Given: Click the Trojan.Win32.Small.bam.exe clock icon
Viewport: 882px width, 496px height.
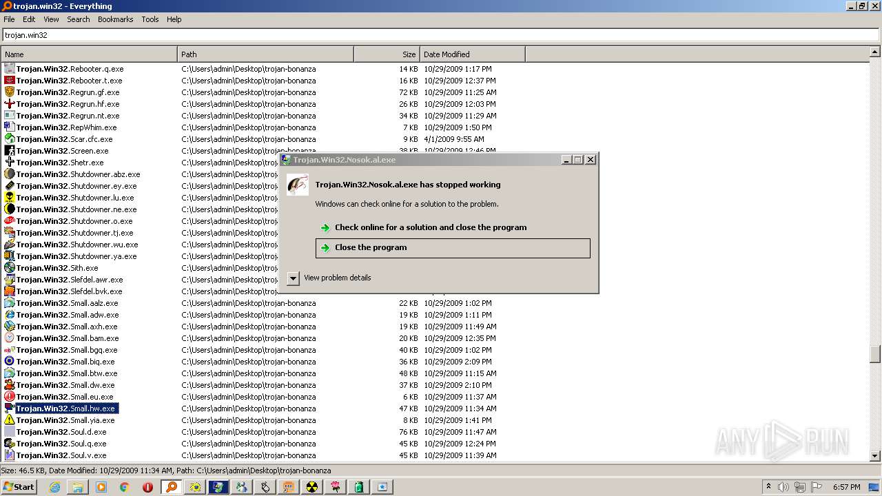Looking at the screenshot, I should pyautogui.click(x=10, y=338).
